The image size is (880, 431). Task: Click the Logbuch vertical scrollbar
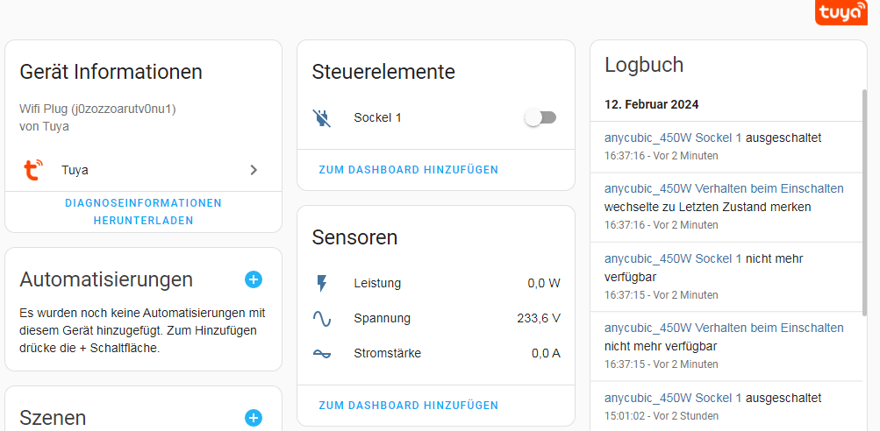pyautogui.click(x=865, y=194)
